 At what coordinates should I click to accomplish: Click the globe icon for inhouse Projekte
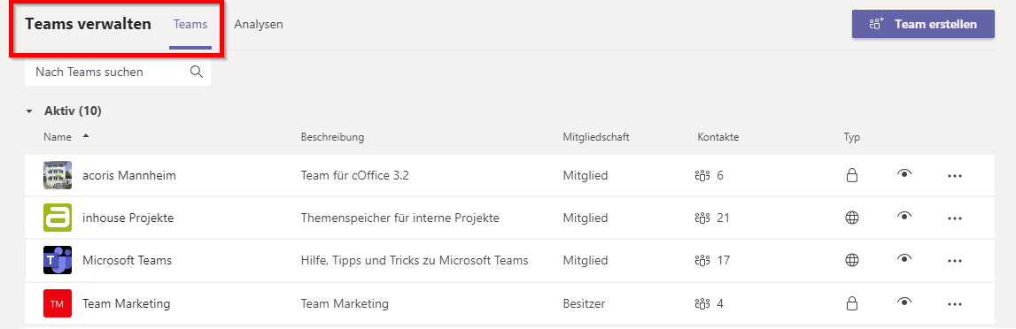click(852, 218)
